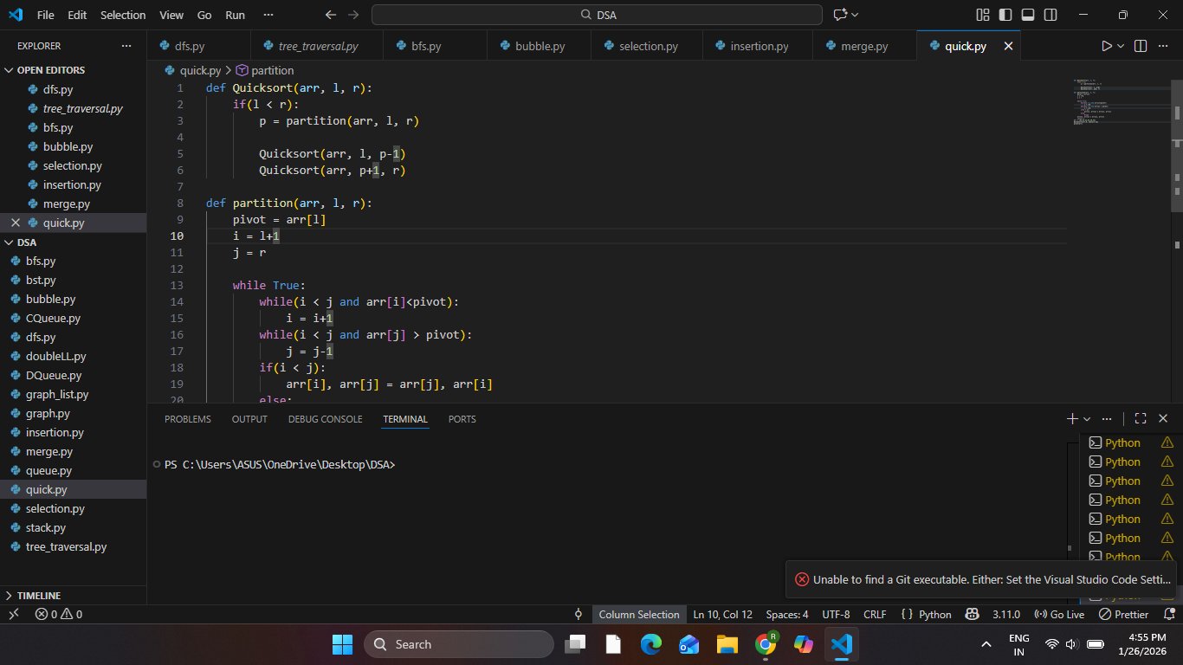
Task: Toggle Column Selection mode in status bar
Action: (x=638, y=614)
